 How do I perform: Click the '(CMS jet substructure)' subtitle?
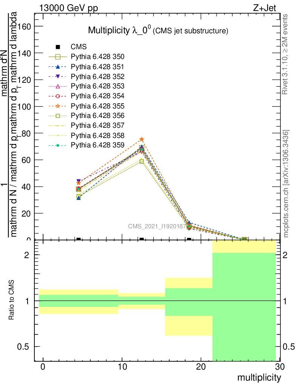pos(190,31)
